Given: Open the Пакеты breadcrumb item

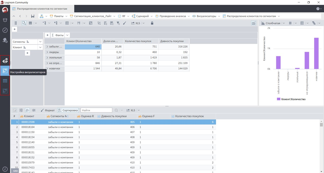Looking at the screenshot, I should pyautogui.click(x=58, y=16).
